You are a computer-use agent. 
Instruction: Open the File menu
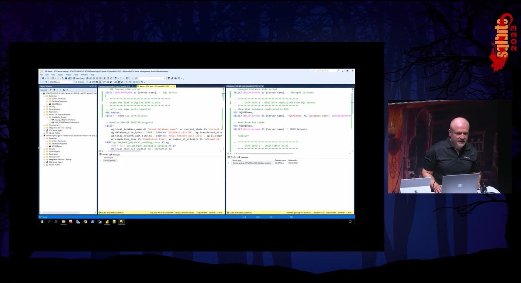click(41, 75)
